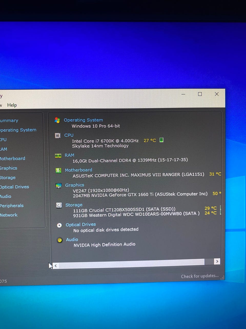Click the Skylake 14nm Technology text
246x329 pixels.
(x=100, y=146)
